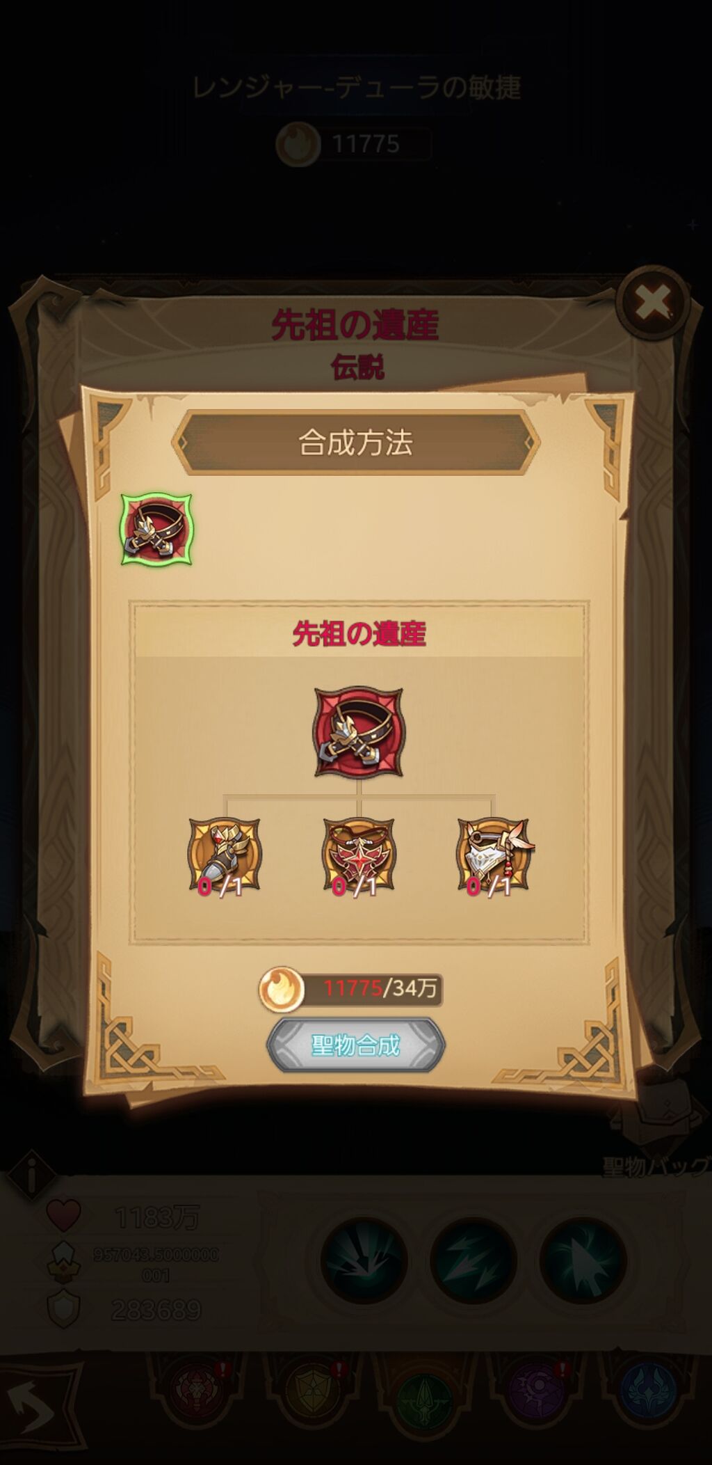Select the armored boot material icon
The height and width of the screenshot is (1465, 712).
click(x=224, y=855)
